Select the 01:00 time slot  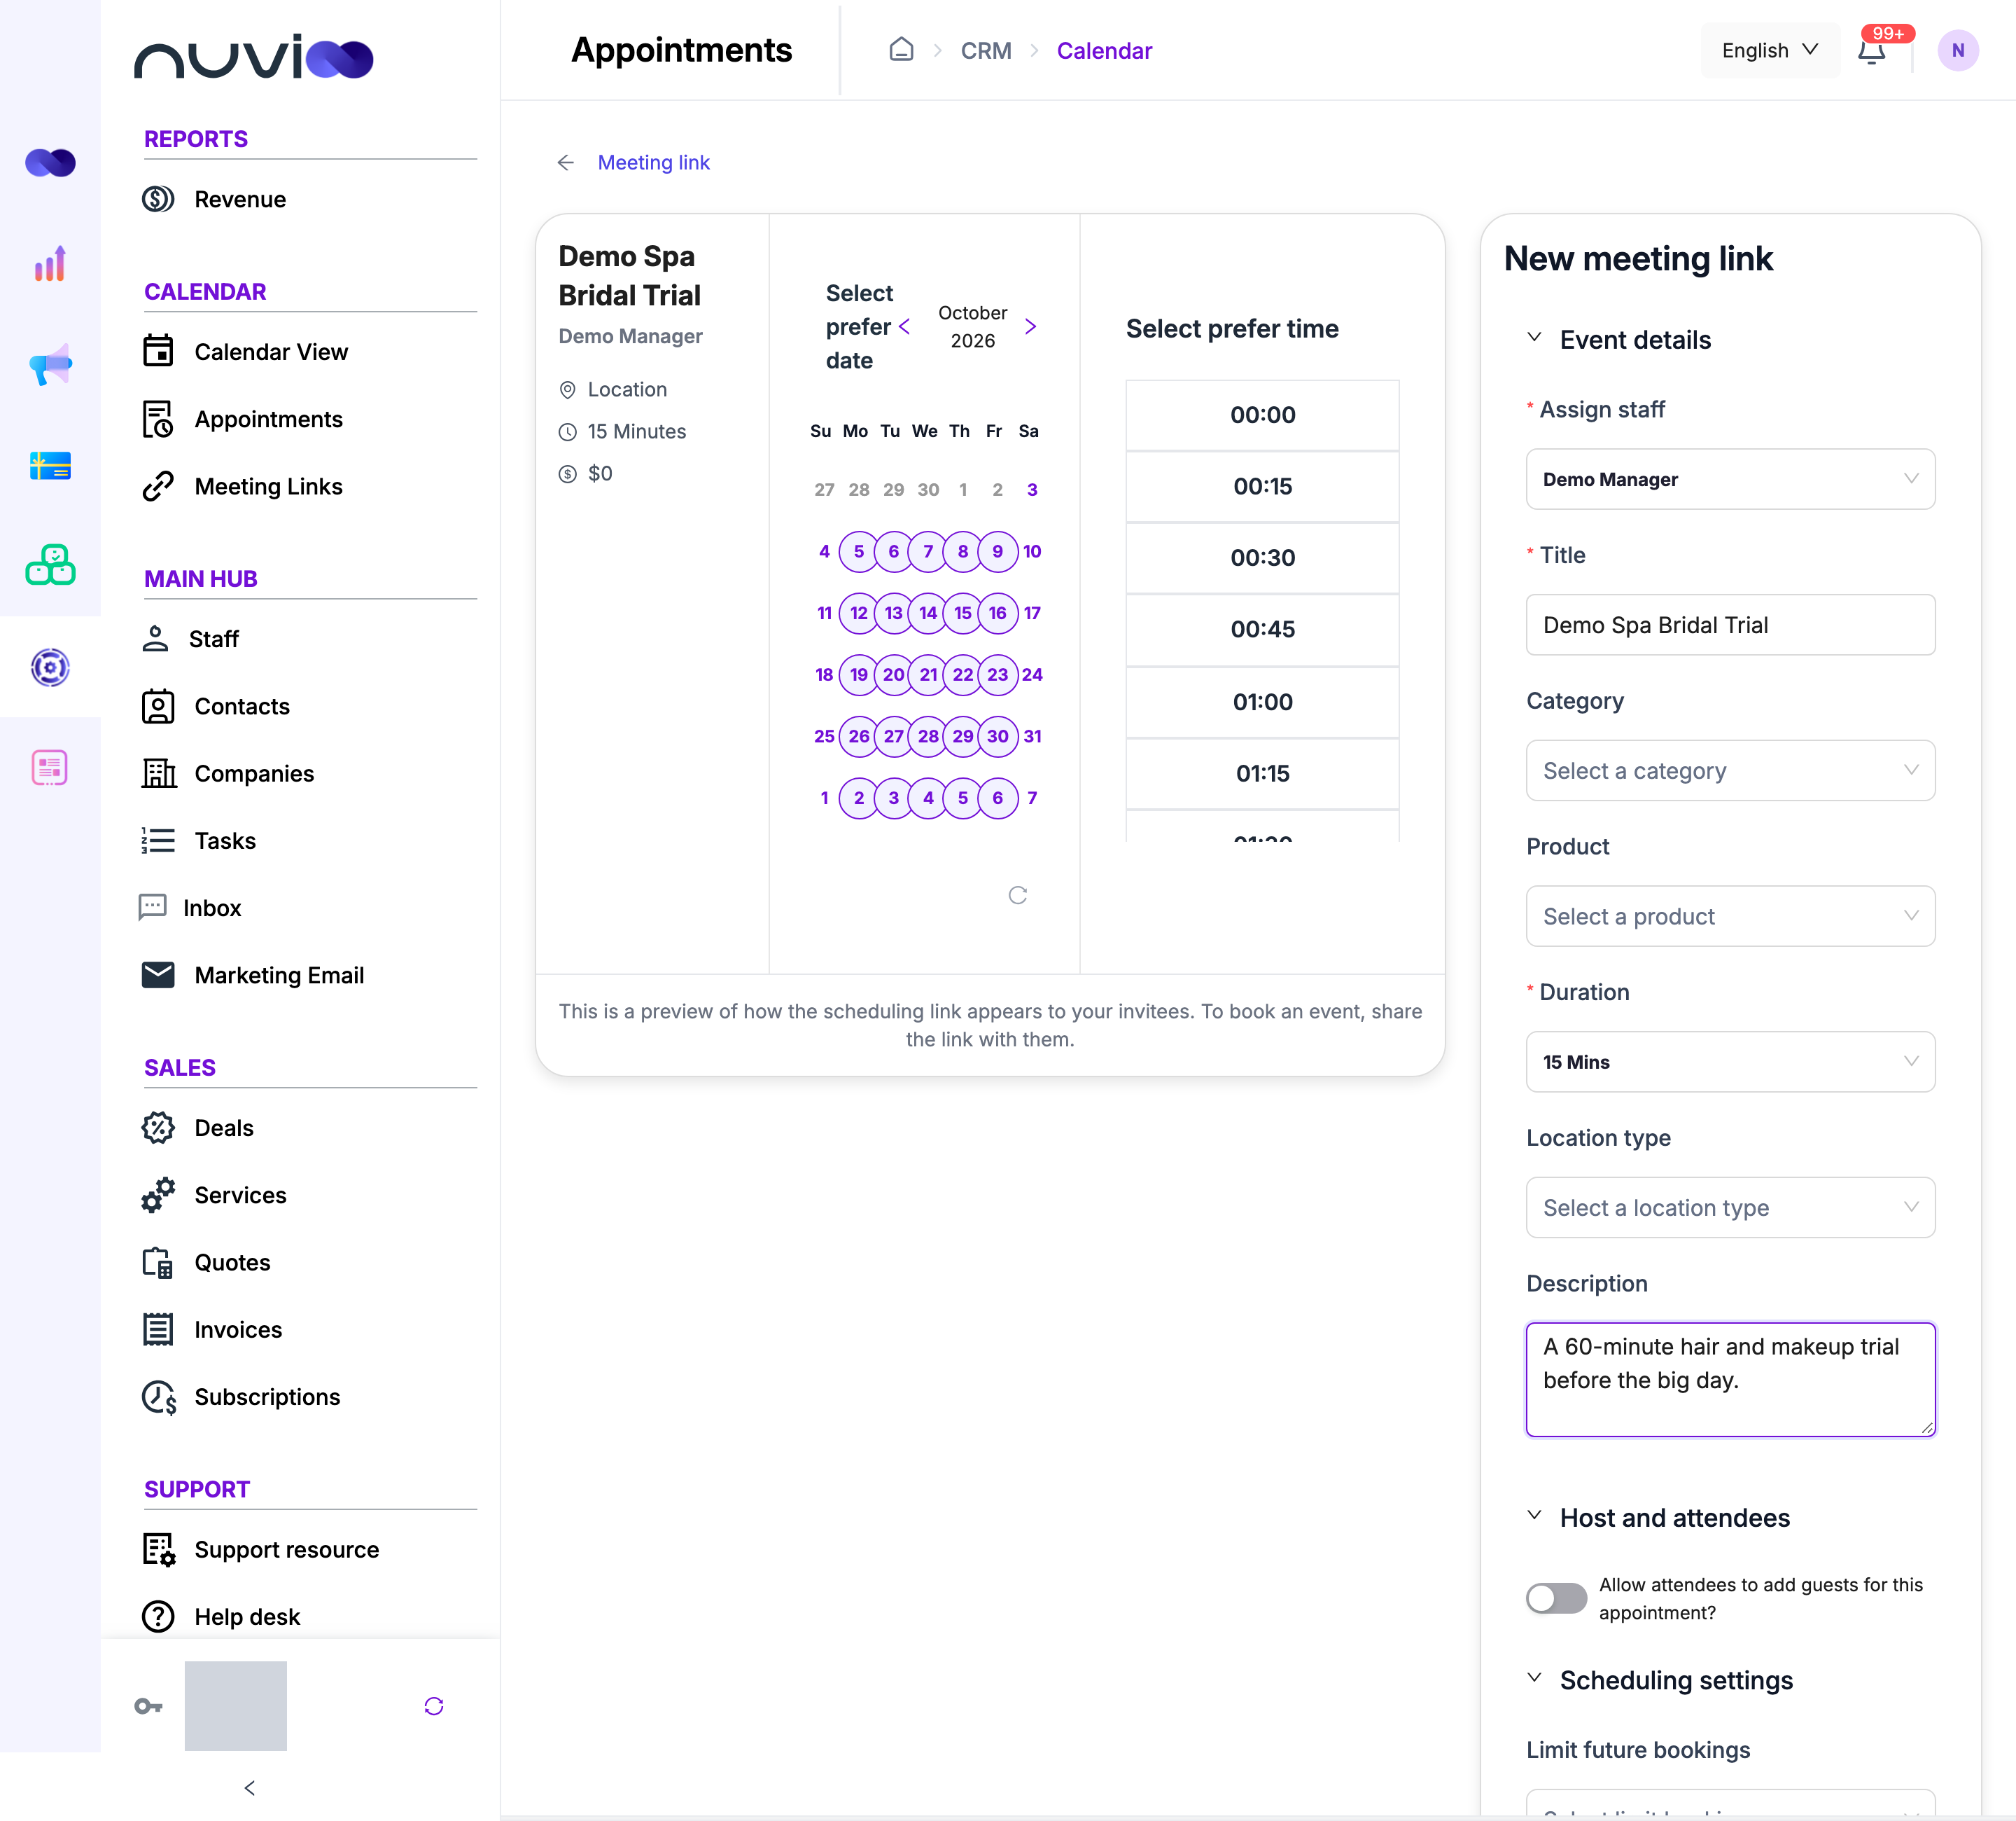pyautogui.click(x=1262, y=701)
